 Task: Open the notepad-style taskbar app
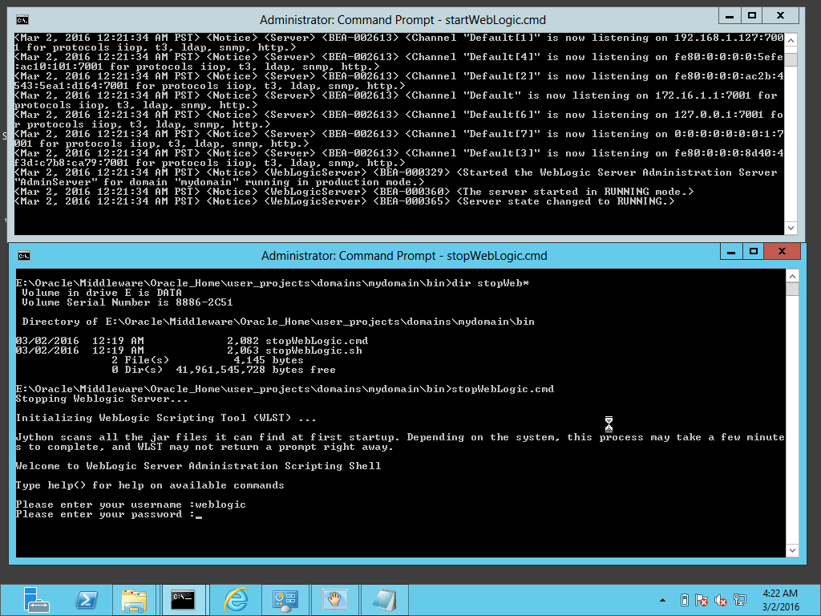pyautogui.click(x=384, y=599)
